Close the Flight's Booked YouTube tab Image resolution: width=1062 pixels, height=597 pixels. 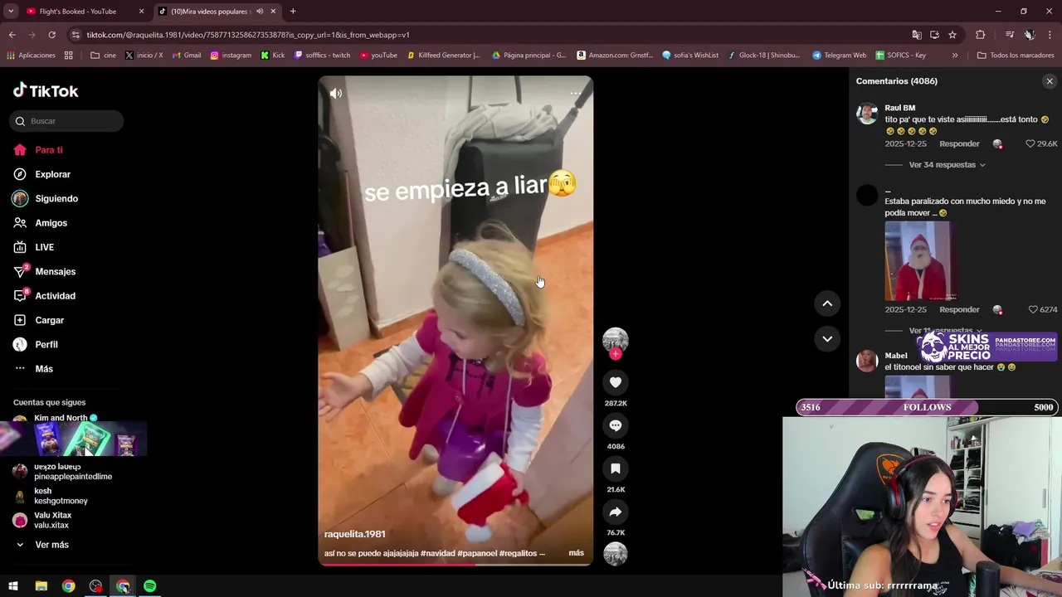141,12
